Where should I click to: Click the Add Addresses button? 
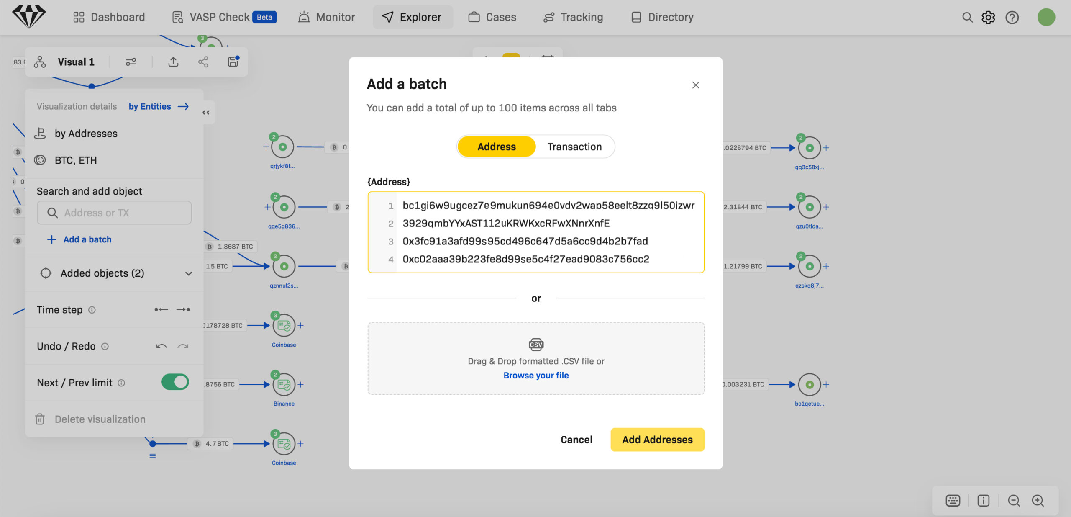tap(657, 440)
